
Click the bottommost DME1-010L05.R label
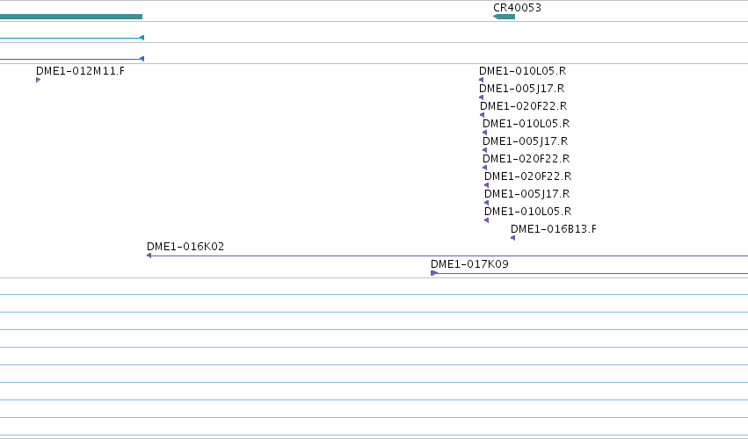click(527, 211)
